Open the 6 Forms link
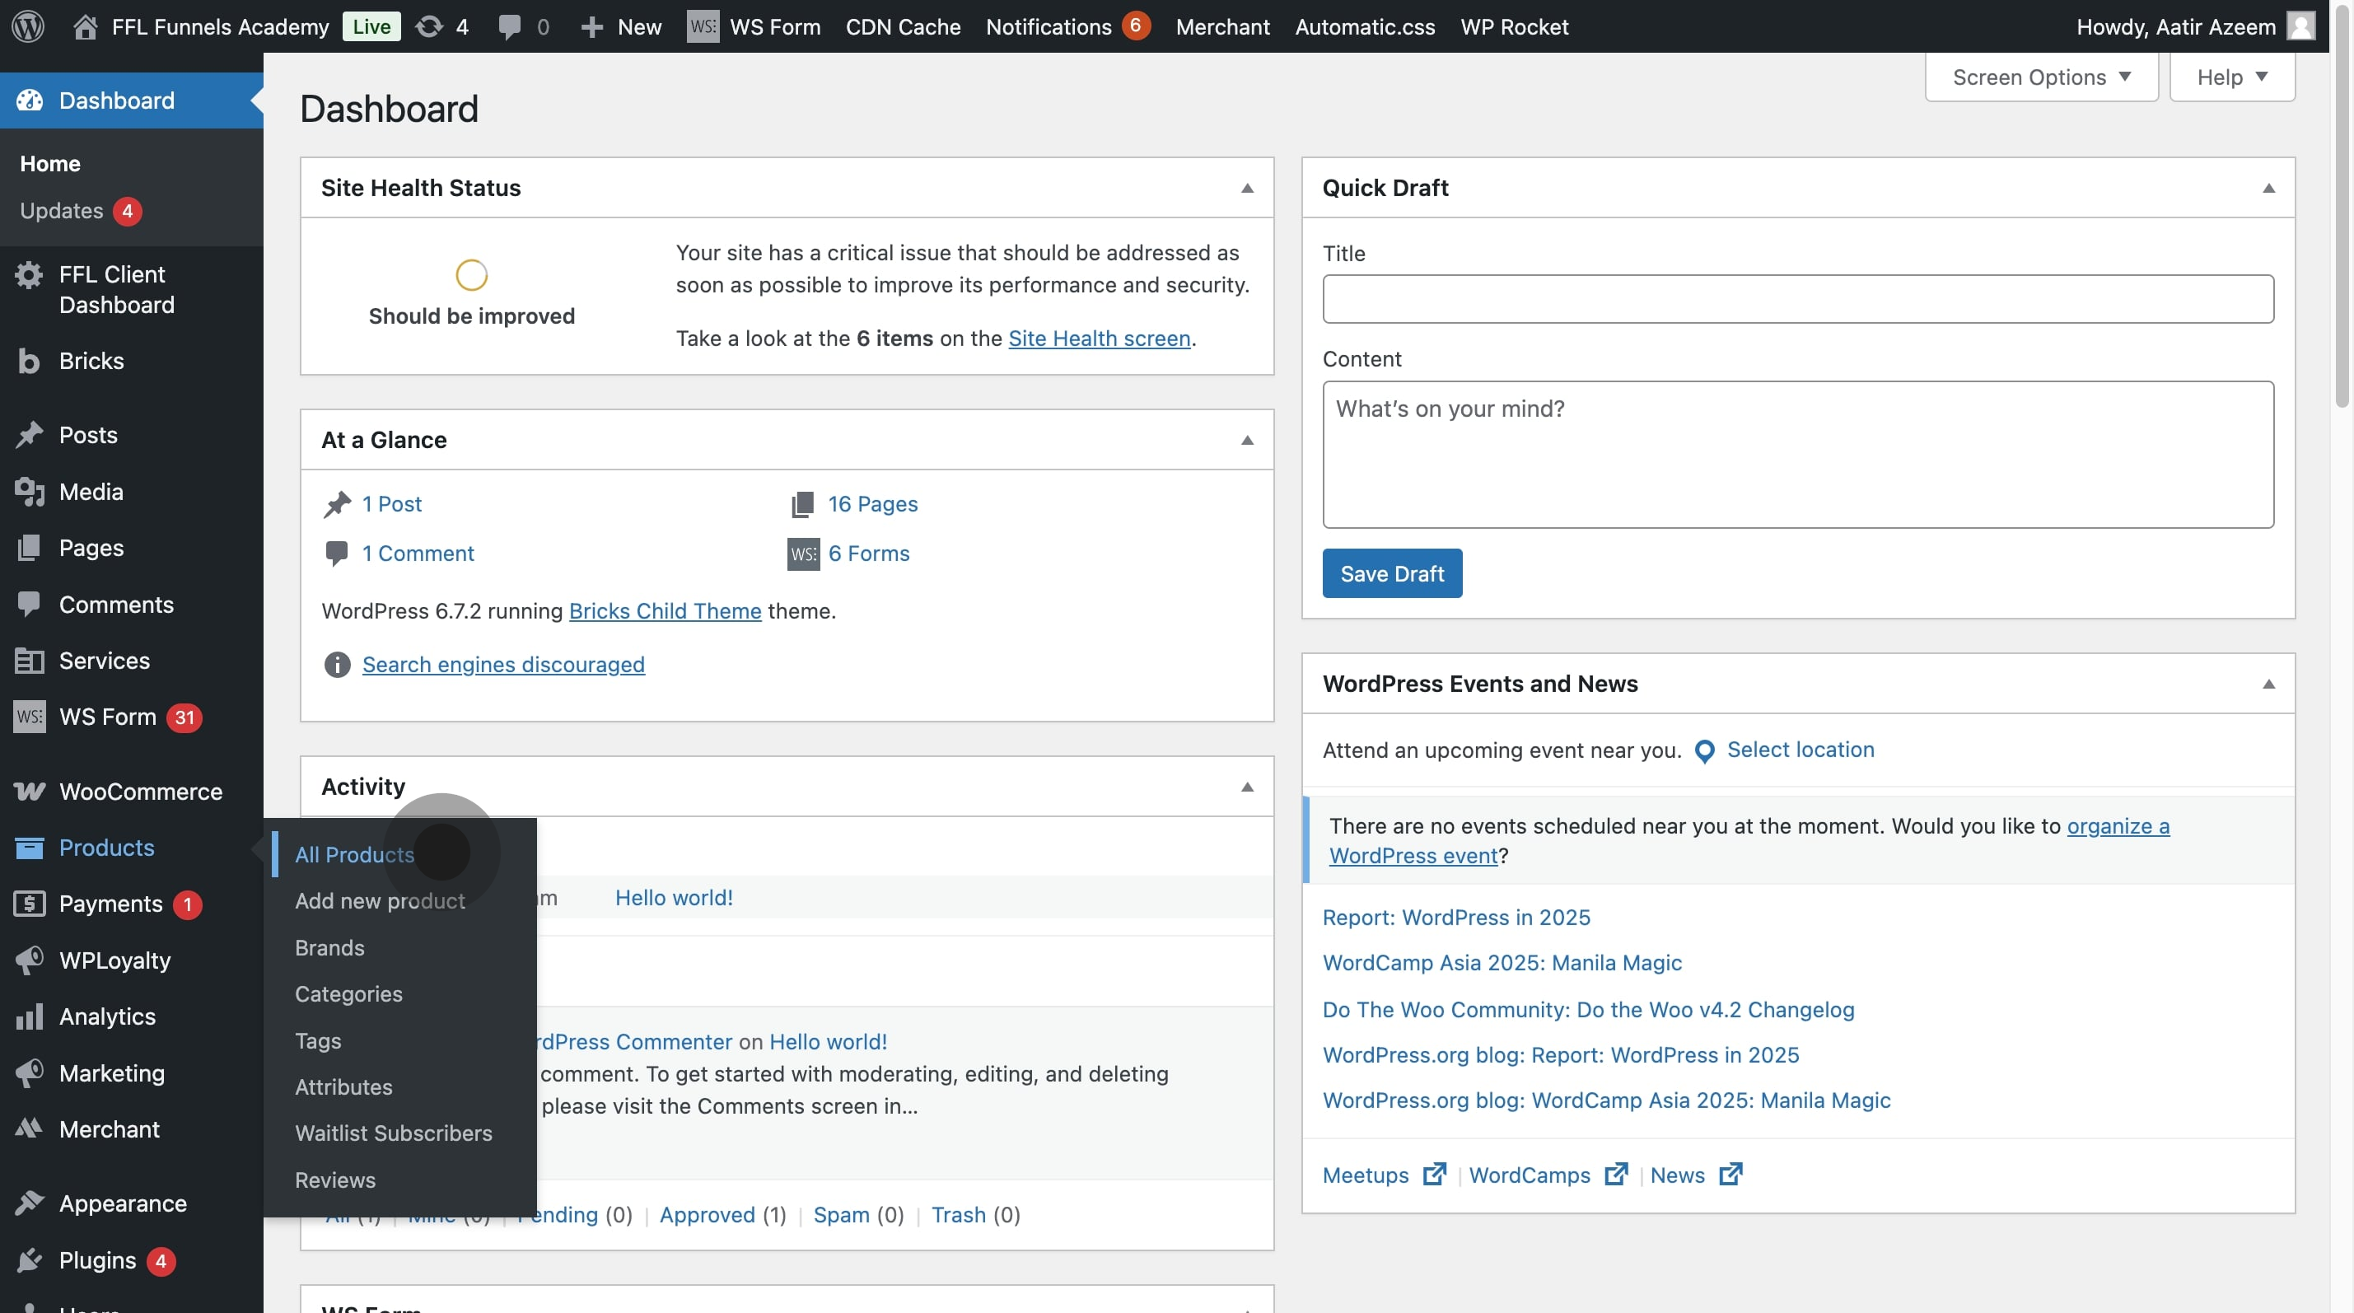The width and height of the screenshot is (2354, 1313). click(869, 553)
